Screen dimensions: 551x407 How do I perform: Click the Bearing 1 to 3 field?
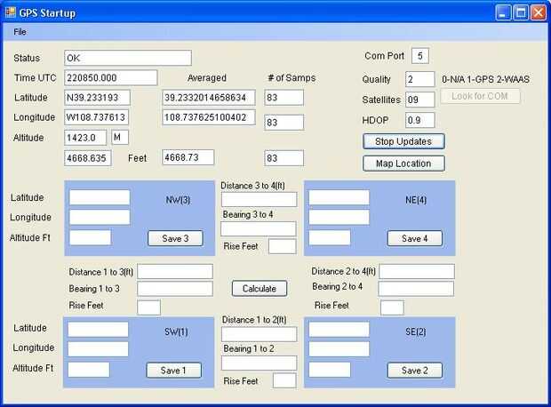[175, 289]
